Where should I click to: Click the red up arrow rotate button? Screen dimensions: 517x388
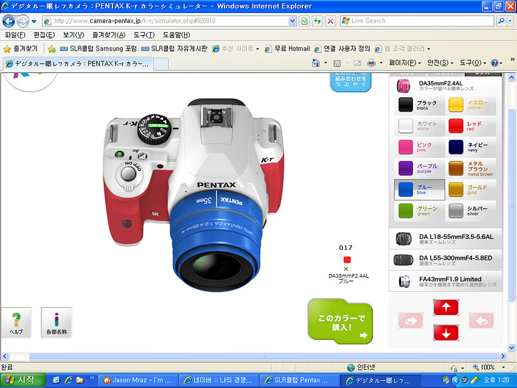click(x=446, y=308)
